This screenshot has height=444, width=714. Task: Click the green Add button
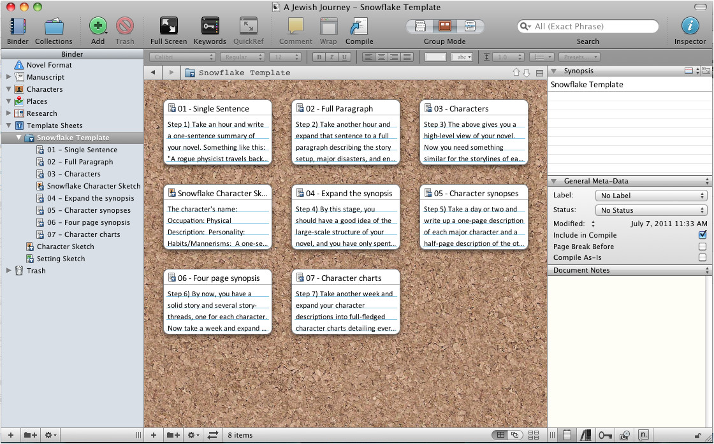(x=98, y=26)
